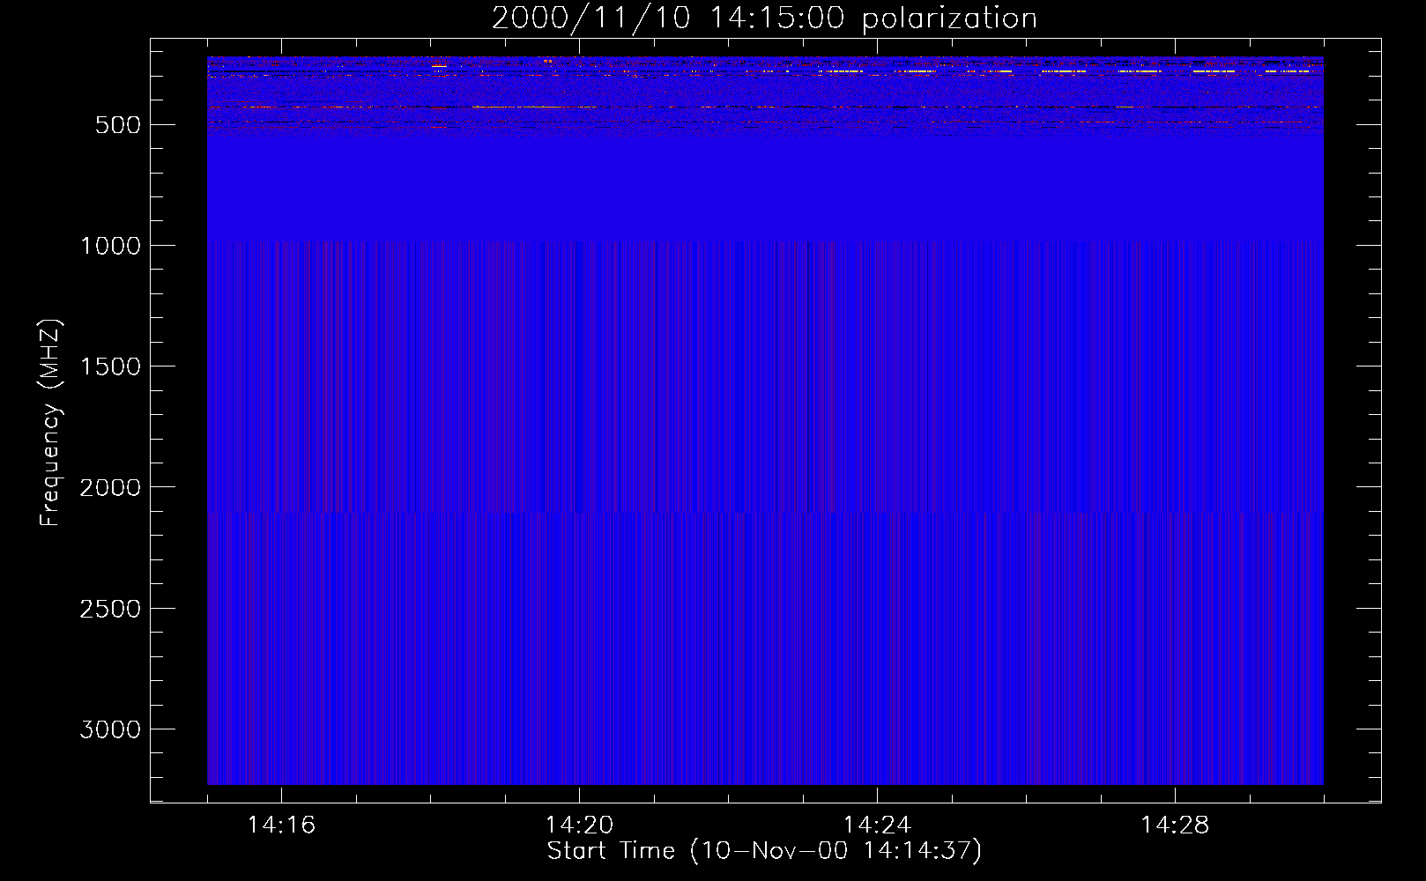This screenshot has height=881, width=1426.
Task: Select the 2000 frequency tick label
Action: [x=110, y=487]
